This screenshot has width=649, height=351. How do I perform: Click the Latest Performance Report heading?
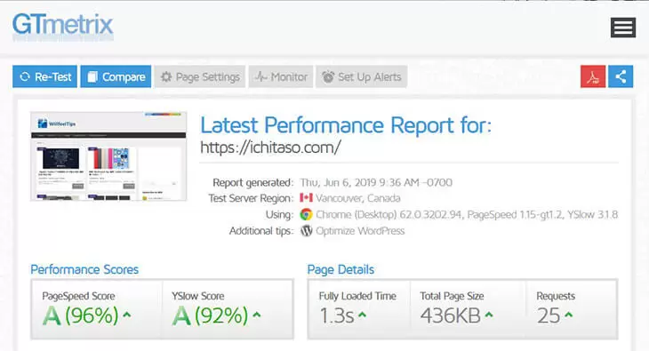tap(346, 125)
